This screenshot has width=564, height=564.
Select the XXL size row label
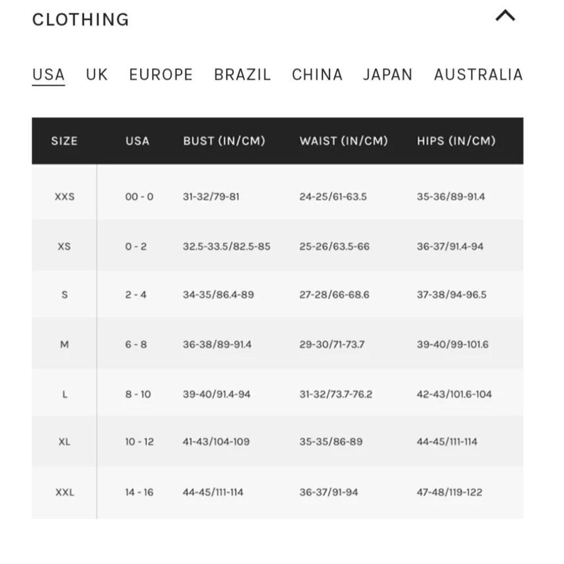pos(65,492)
